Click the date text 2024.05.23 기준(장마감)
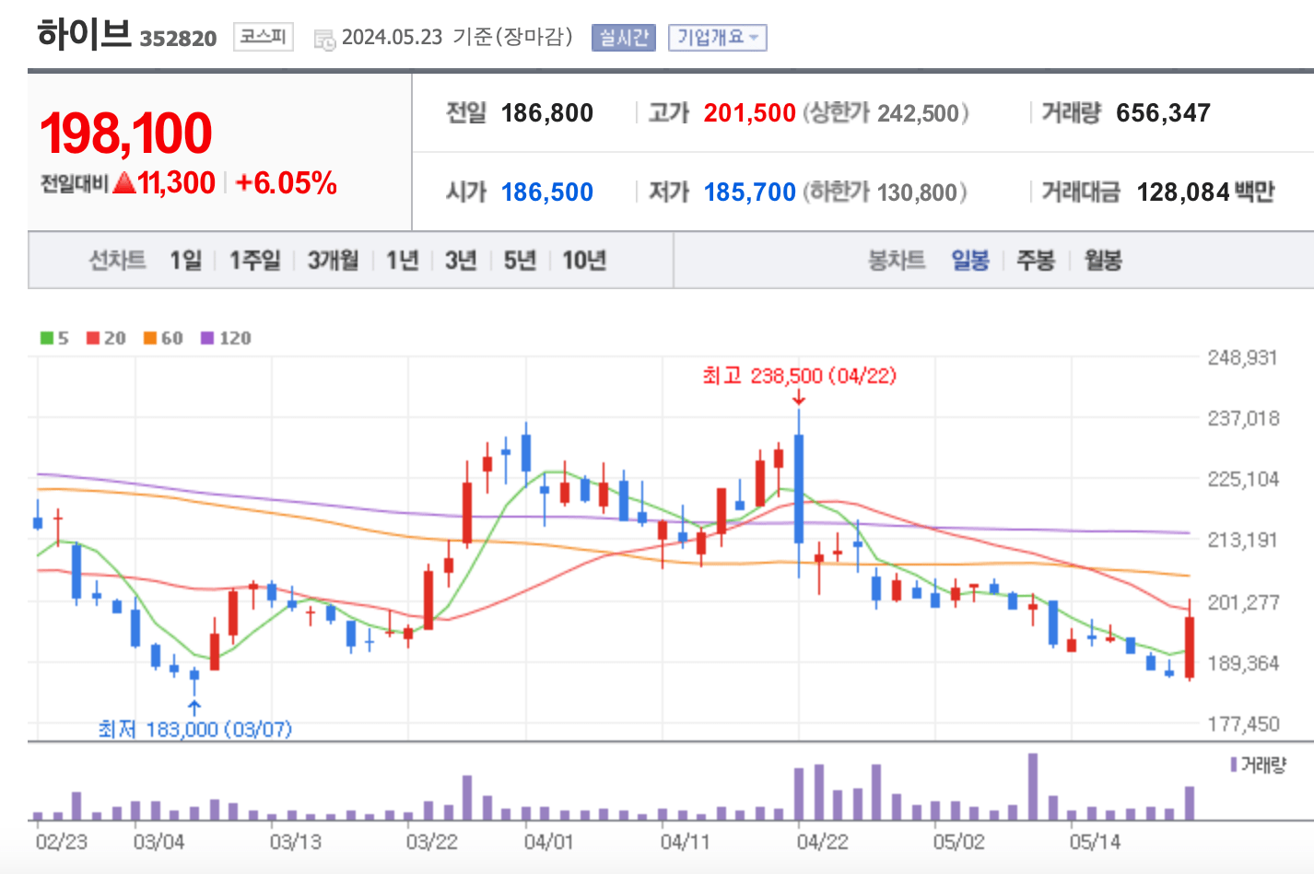 [457, 37]
